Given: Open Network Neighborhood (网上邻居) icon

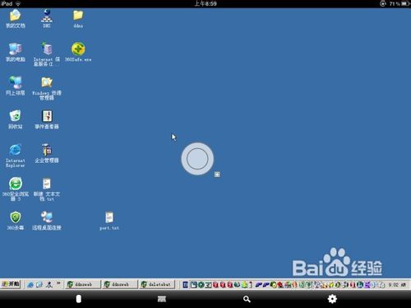Looking at the screenshot, I should pyautogui.click(x=16, y=86).
